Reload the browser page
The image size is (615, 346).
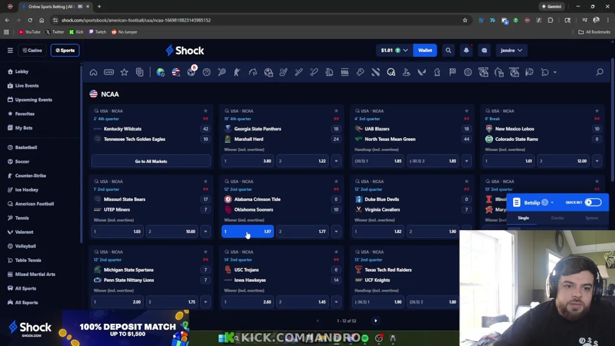pyautogui.click(x=30, y=20)
